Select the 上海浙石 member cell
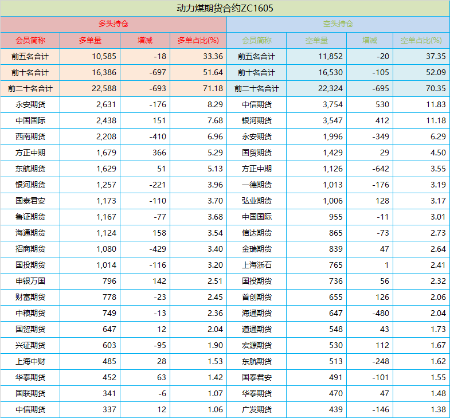Screen dimensions: 450x418 pyautogui.click(x=257, y=265)
